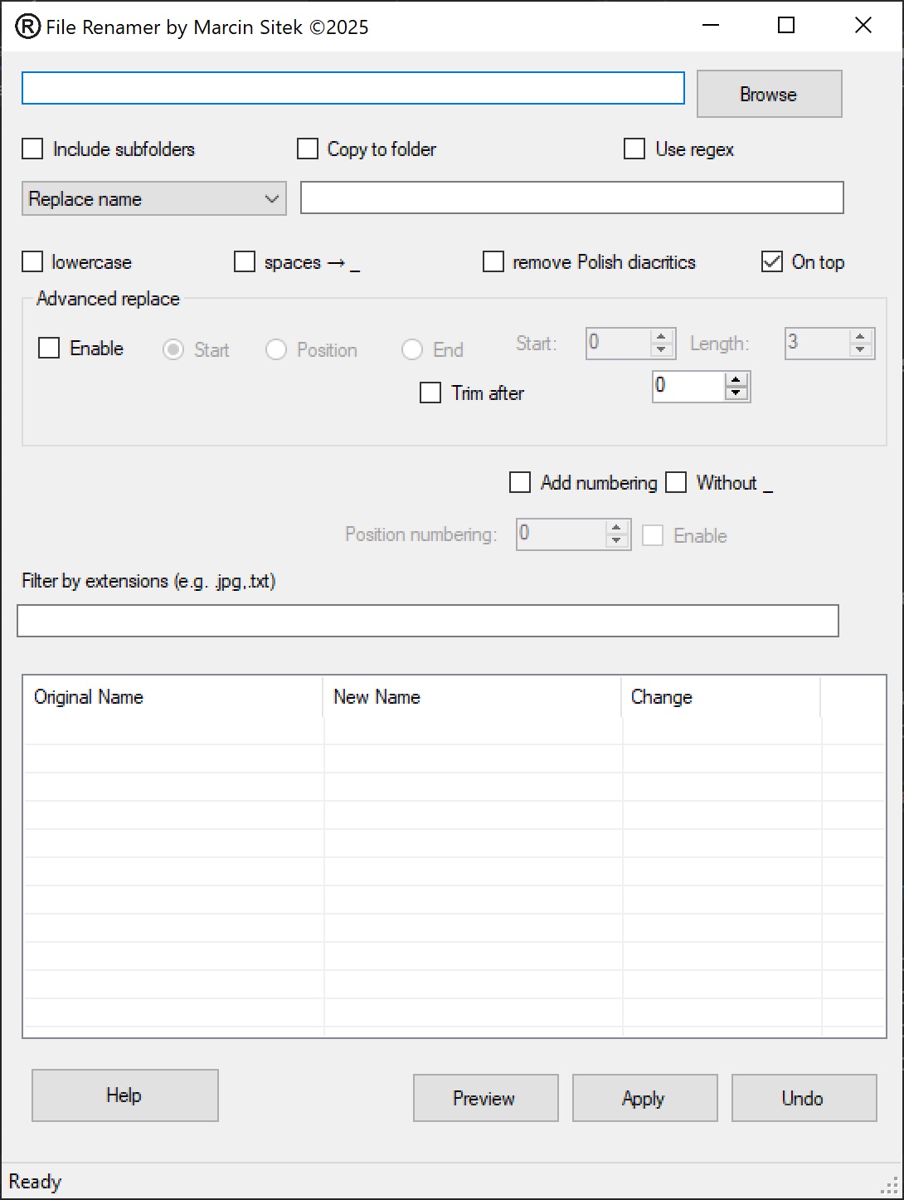Screen dimensions: 904x1200
Task: Open the Replace name dropdown
Action: tap(153, 199)
